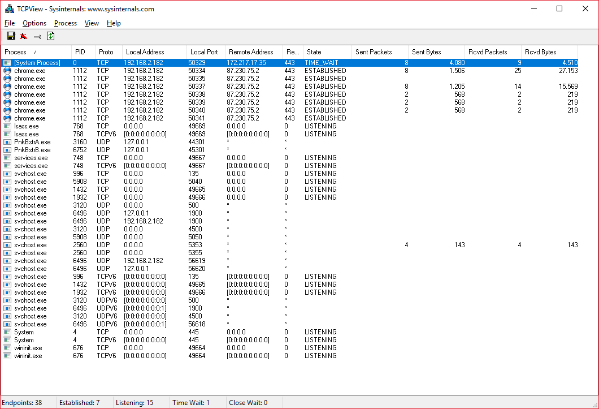Click lsass.exe TCPV6 row icon
The width and height of the screenshot is (599, 409).
click(7, 134)
